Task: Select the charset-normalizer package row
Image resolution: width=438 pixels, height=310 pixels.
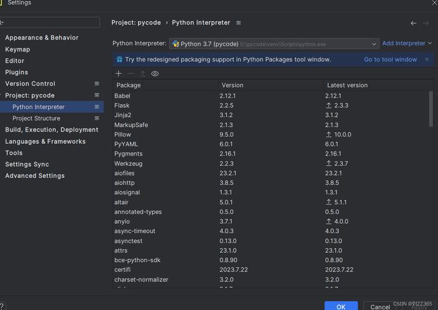Action: tap(270, 280)
